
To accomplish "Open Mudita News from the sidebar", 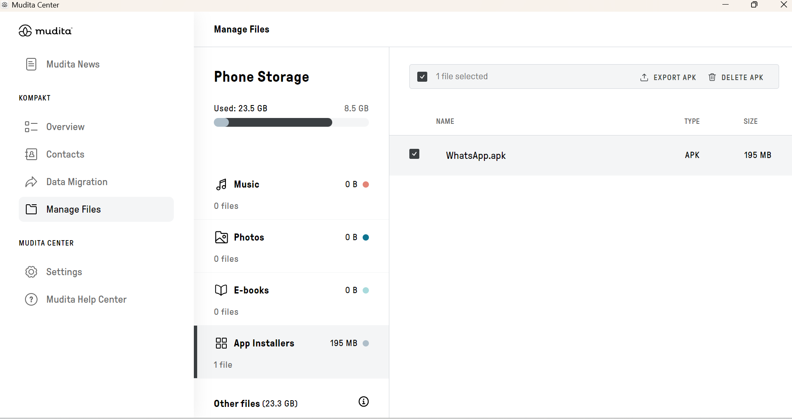I will [73, 64].
